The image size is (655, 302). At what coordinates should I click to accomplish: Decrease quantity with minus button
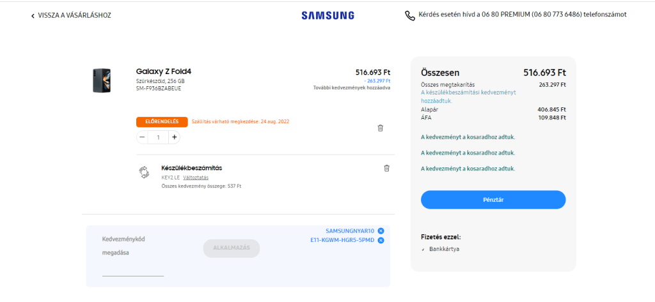[142, 137]
